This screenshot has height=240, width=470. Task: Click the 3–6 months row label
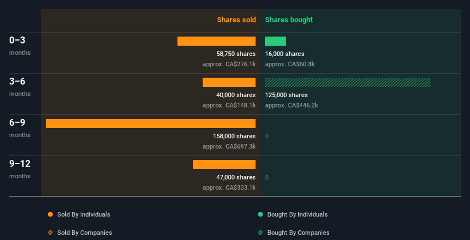pyautogui.click(x=20, y=87)
